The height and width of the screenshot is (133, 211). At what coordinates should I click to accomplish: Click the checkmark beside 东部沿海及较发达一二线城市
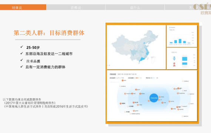point(22,53)
